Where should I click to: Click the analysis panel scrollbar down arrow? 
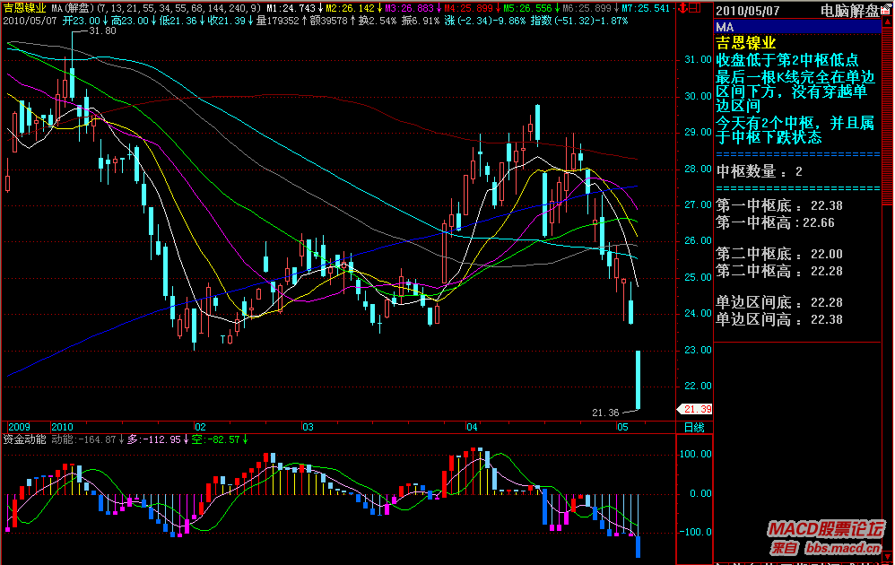[888, 556]
